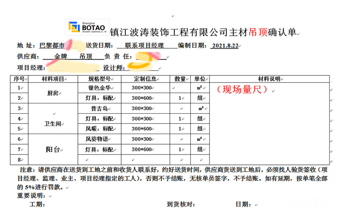The image size is (337, 215).
Task: Click the 银色金华 specification cell
Action: tap(99, 88)
